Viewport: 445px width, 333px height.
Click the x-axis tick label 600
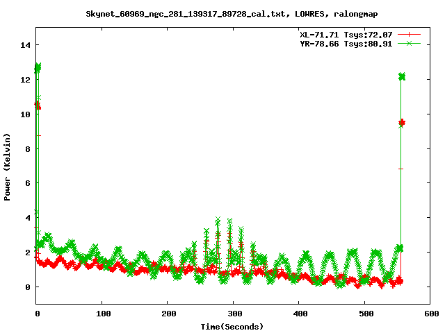click(x=430, y=314)
